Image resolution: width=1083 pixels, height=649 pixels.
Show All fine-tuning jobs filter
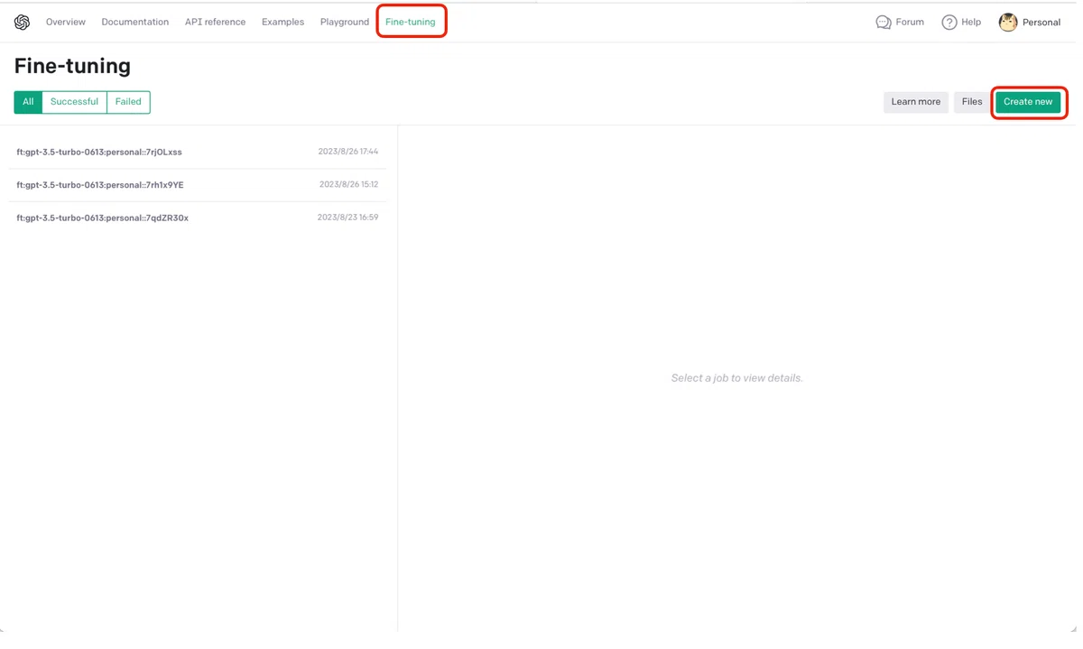click(x=28, y=102)
